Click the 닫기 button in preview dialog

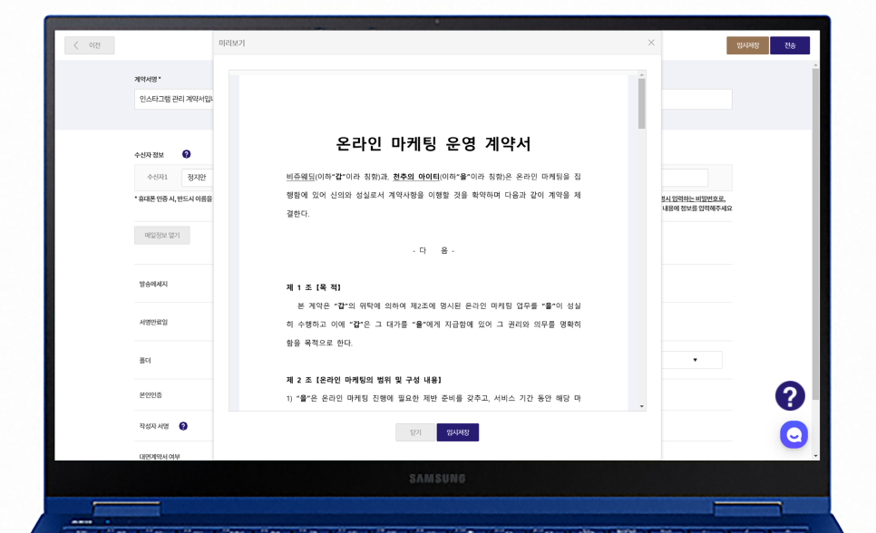415,432
